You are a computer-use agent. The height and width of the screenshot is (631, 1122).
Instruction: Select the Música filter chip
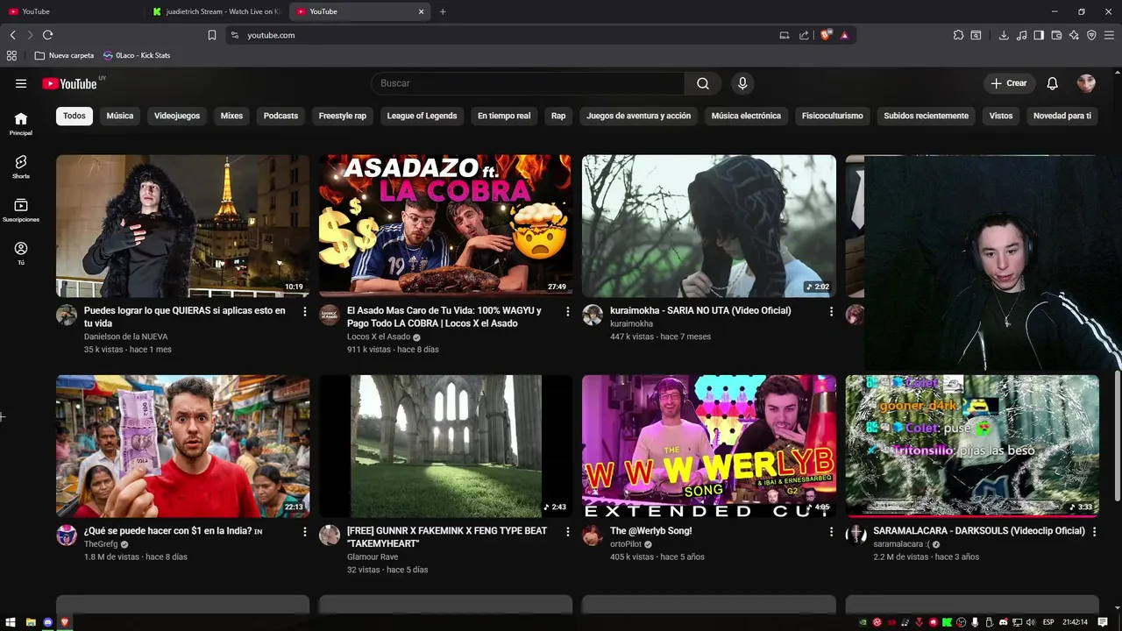120,116
